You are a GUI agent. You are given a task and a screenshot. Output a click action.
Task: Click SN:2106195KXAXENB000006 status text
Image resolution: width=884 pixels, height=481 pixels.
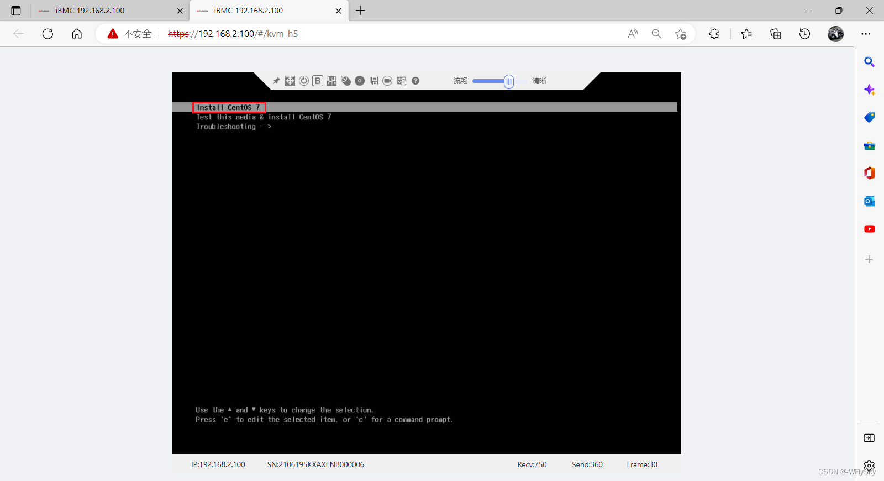(315, 464)
